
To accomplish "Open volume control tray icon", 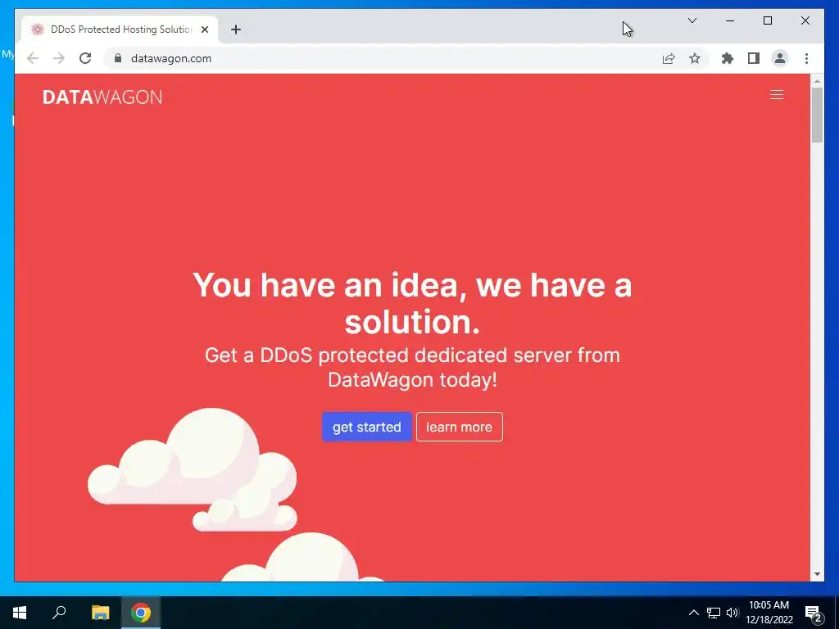I will click(x=732, y=613).
